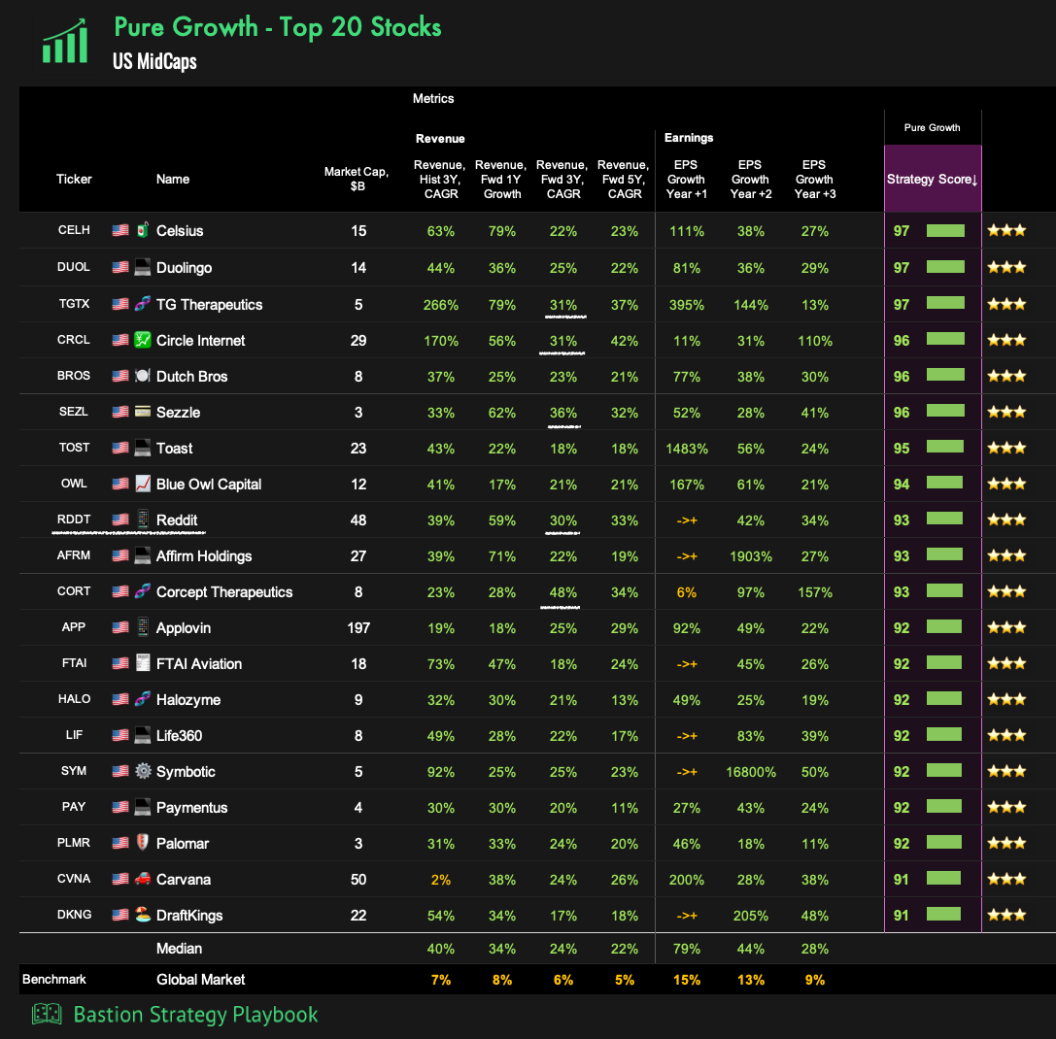Image resolution: width=1056 pixels, height=1039 pixels.
Task: Click the Symbotic gear icon
Action: pyautogui.click(x=142, y=770)
